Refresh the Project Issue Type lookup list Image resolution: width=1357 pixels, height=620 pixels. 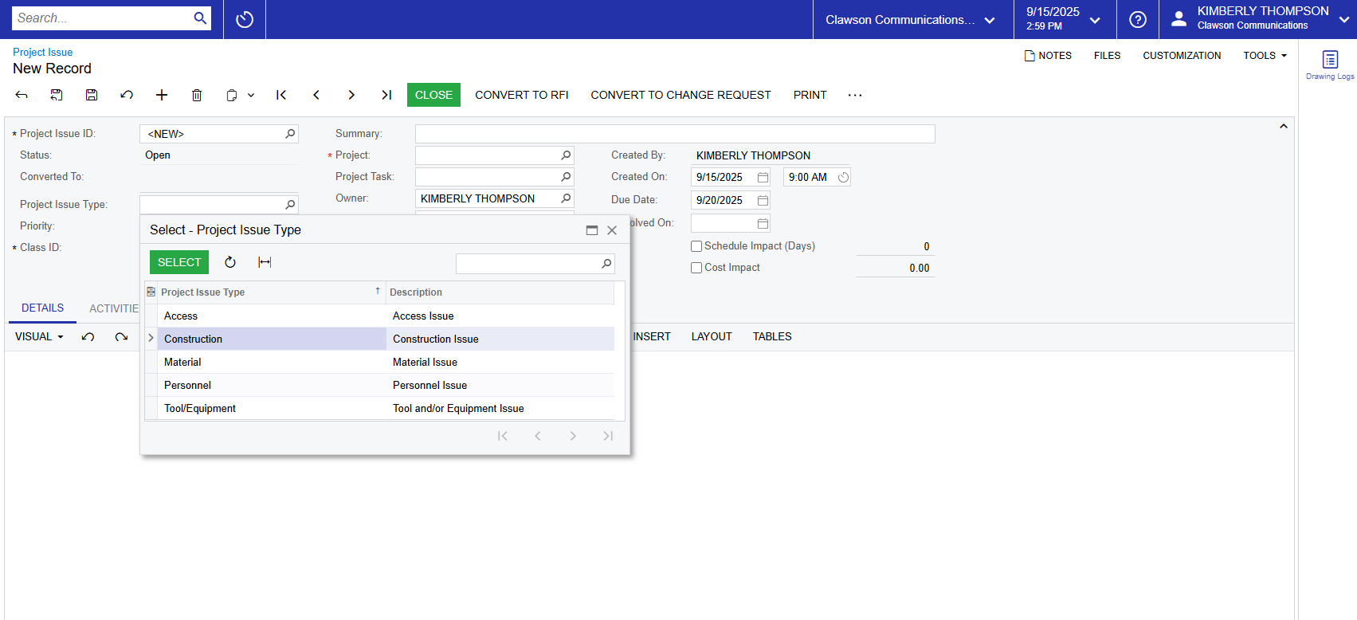(230, 262)
